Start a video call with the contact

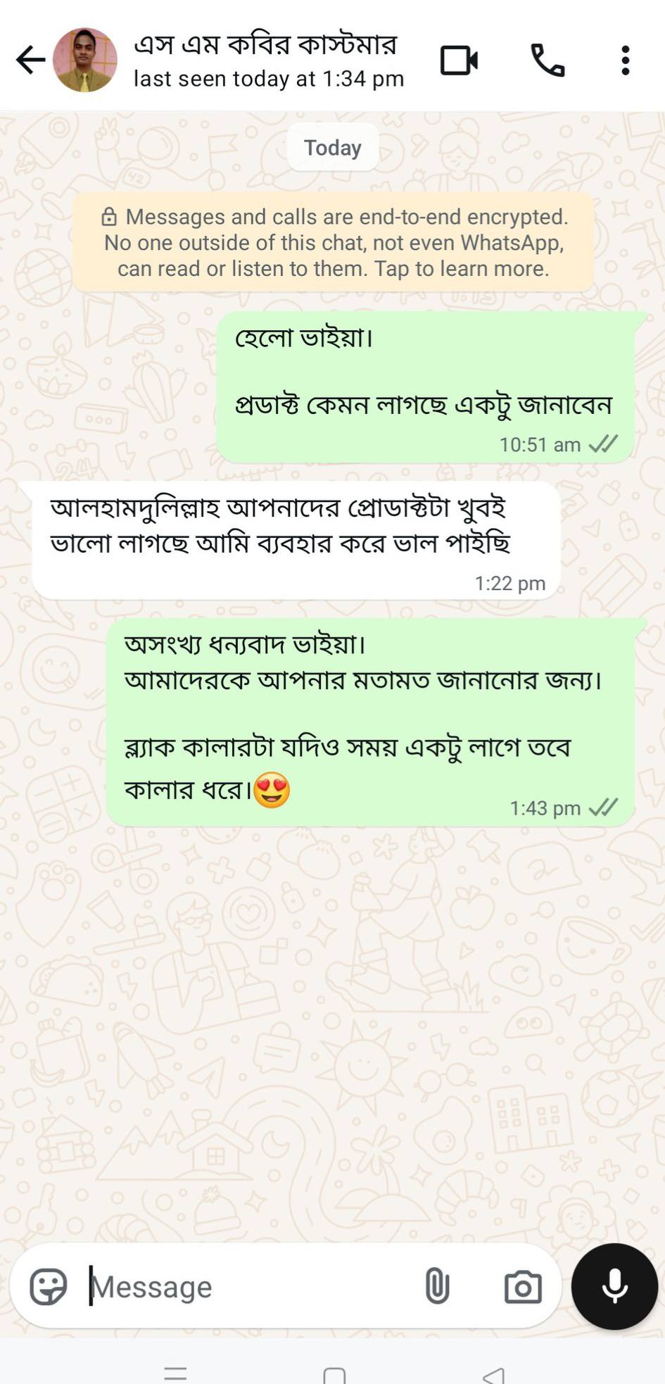(459, 61)
